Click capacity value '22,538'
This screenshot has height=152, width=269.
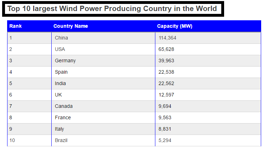coord(166,72)
